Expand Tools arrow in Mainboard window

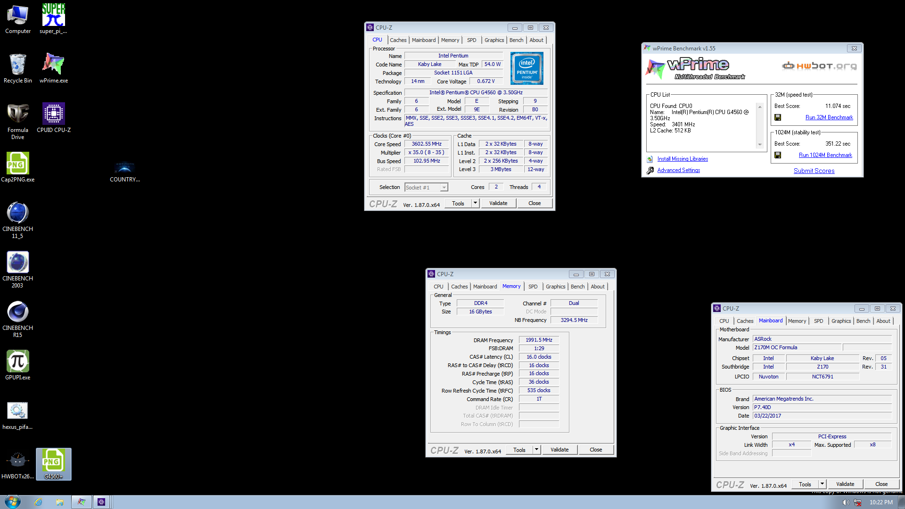pyautogui.click(x=822, y=484)
